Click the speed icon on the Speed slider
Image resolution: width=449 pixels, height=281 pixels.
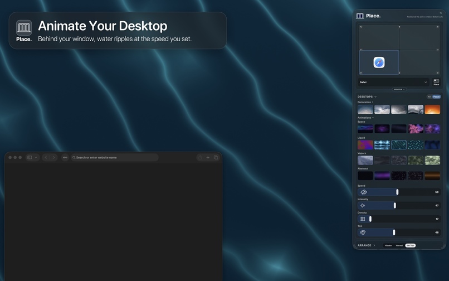(x=364, y=192)
